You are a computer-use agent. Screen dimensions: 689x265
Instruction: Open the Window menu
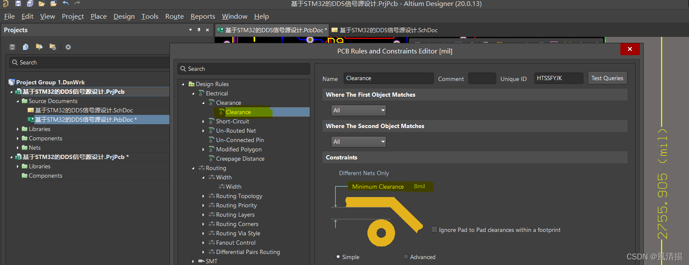pyautogui.click(x=235, y=16)
